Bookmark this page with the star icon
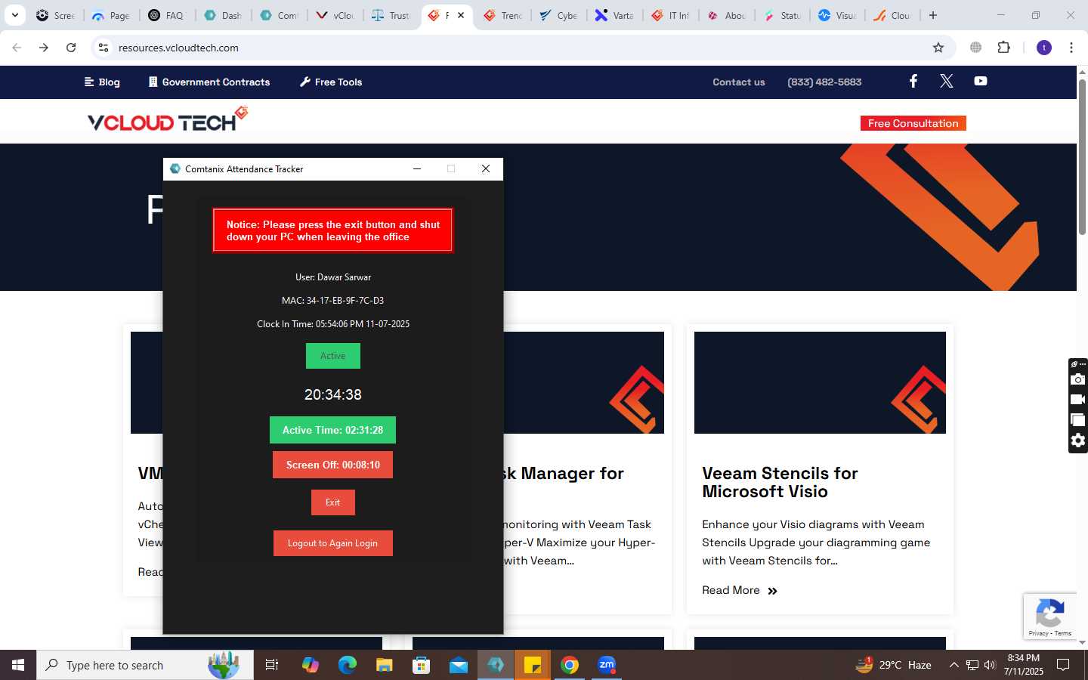The height and width of the screenshot is (680, 1088). pyautogui.click(x=938, y=48)
